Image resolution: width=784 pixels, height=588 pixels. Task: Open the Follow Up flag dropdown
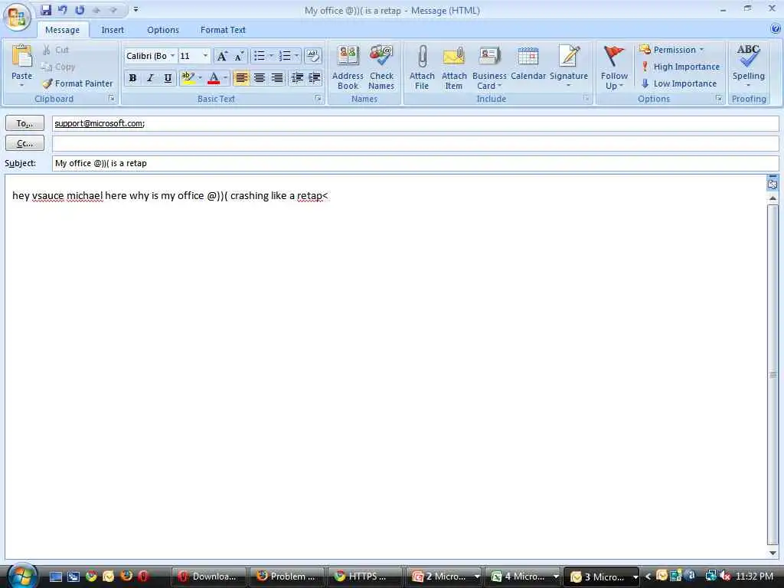[614, 67]
